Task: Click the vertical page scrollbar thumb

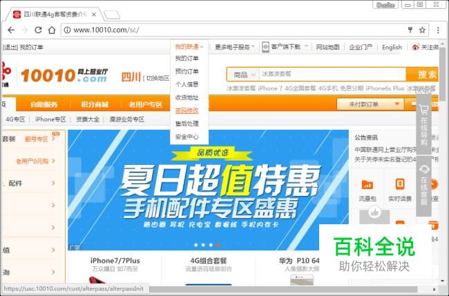Action: tap(442, 75)
